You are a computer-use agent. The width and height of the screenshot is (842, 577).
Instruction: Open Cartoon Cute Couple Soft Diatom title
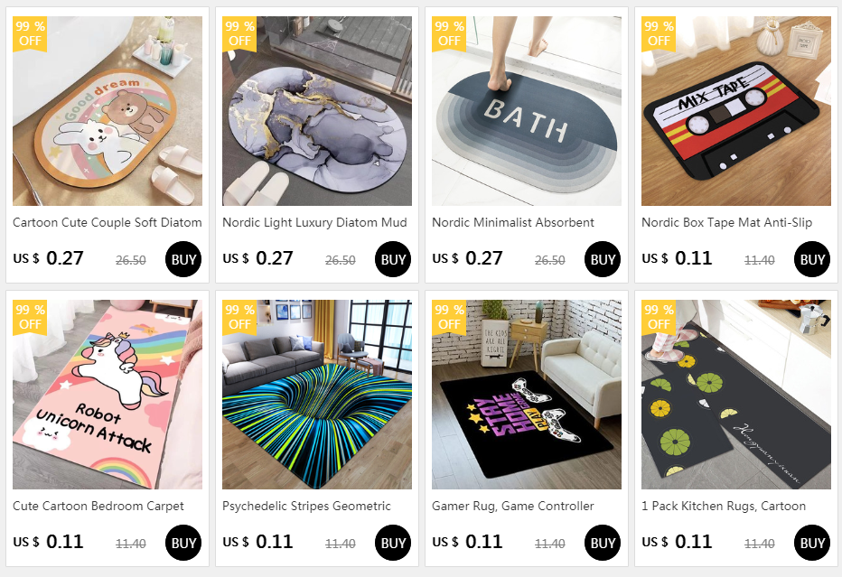click(108, 222)
